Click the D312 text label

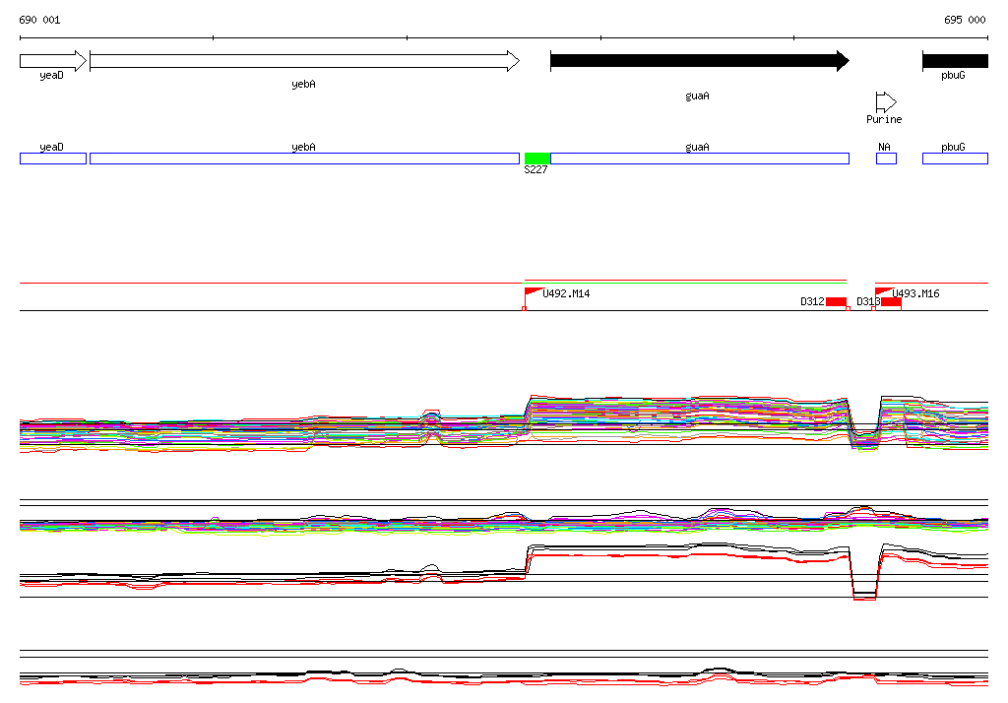click(812, 301)
